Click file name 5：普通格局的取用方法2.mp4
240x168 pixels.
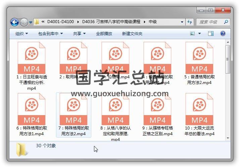pyautogui.click(x=199, y=80)
